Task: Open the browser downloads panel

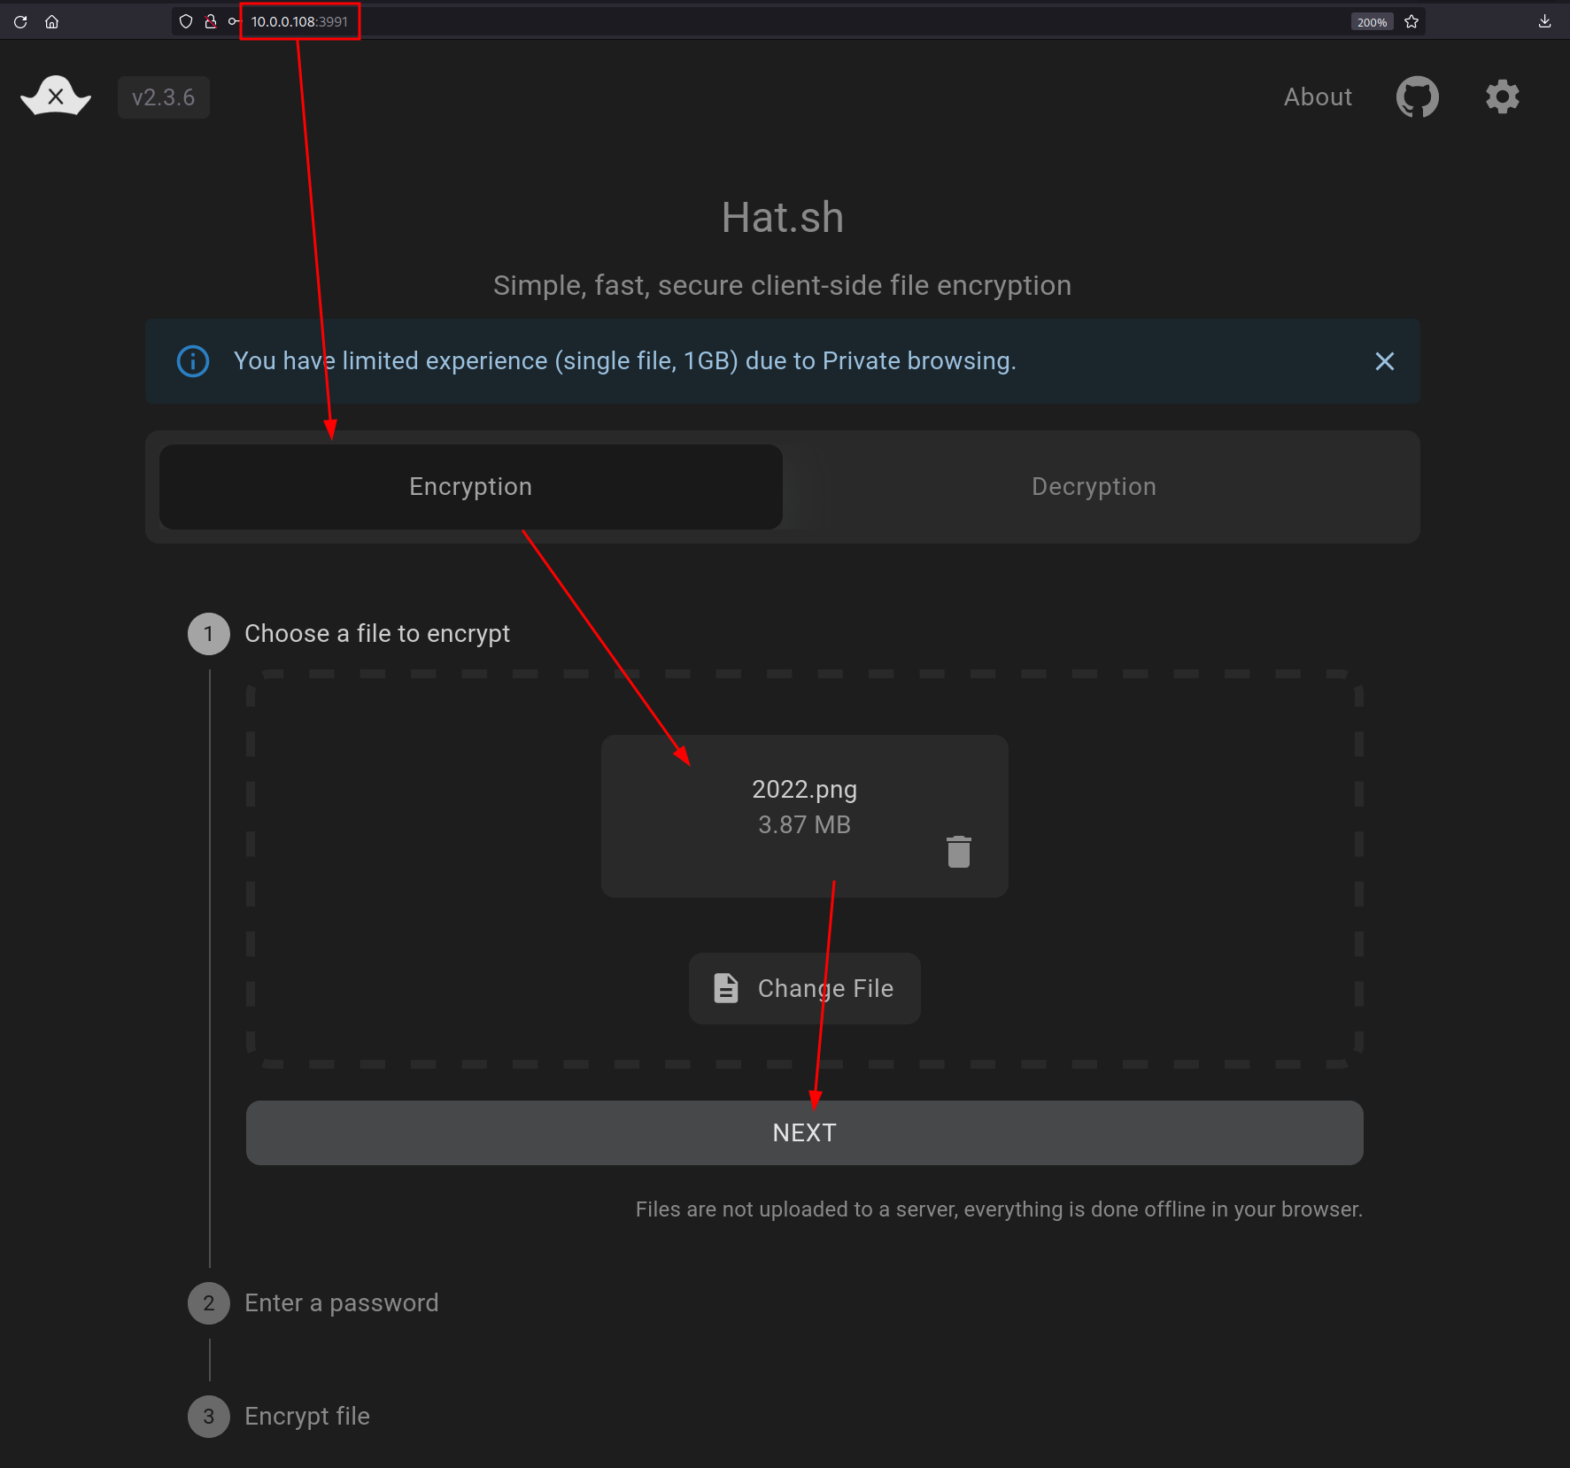Action: point(1544,21)
